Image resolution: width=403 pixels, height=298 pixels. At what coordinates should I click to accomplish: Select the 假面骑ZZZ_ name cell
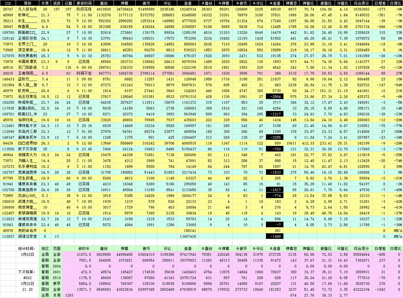(x=28, y=33)
